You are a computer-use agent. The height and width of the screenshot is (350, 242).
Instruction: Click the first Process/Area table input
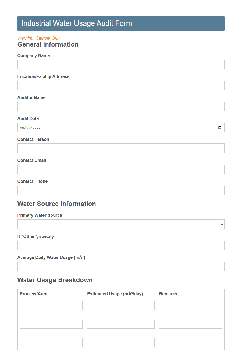pyautogui.click(x=51, y=305)
